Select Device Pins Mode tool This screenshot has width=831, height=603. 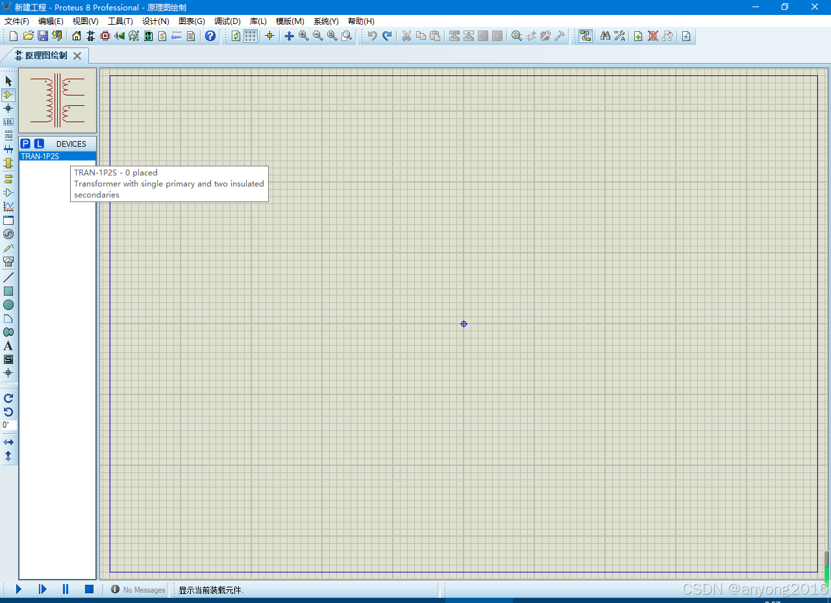click(x=8, y=192)
